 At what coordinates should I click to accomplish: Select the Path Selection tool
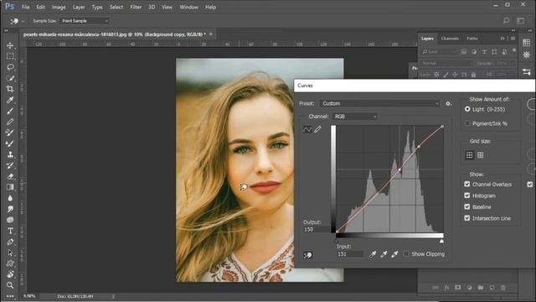point(10,253)
